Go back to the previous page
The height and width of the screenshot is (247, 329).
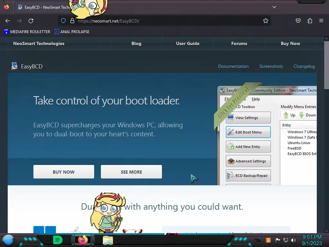[x=8, y=21]
